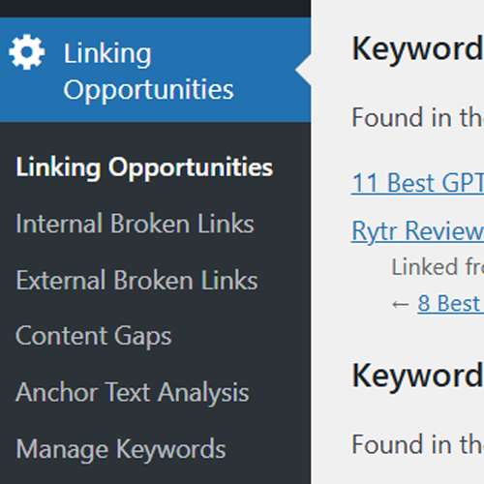The height and width of the screenshot is (484, 484).
Task: Click the lower "Found in" description text
Action: (x=417, y=444)
